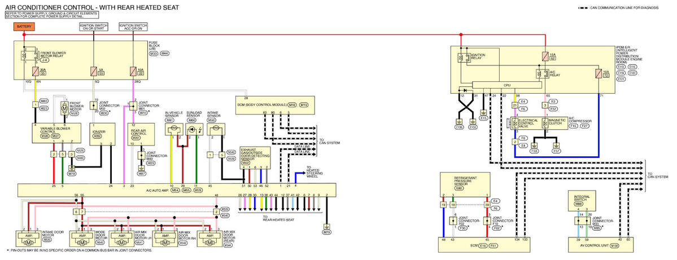Select the 'IONIZER' block

[x=102, y=134]
